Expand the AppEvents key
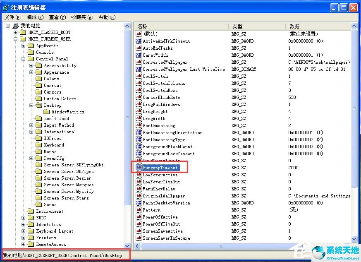Screen dimensions: 361x262 [x=24, y=46]
